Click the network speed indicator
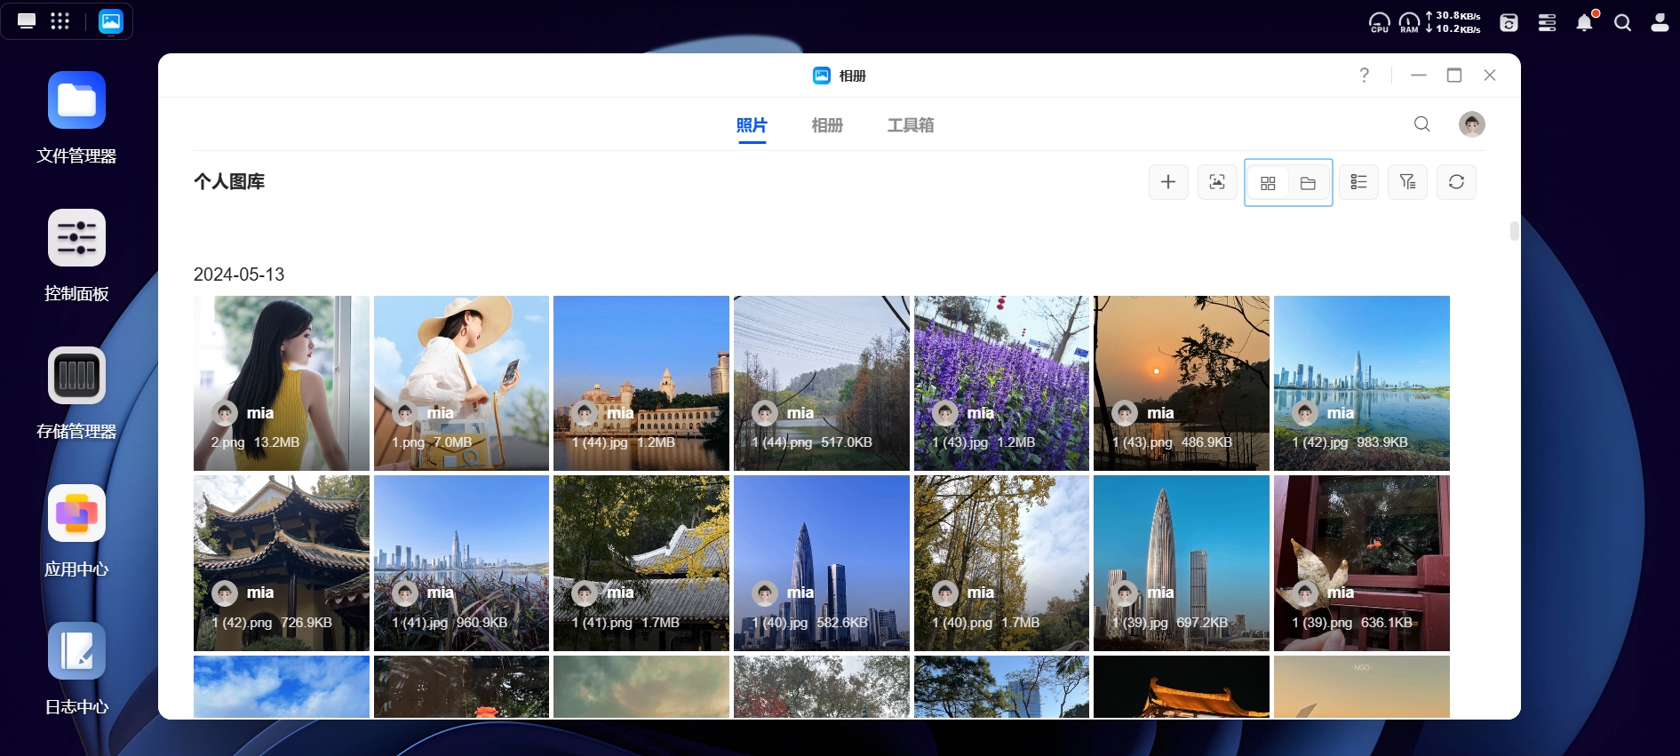This screenshot has width=1680, height=756. tap(1453, 22)
